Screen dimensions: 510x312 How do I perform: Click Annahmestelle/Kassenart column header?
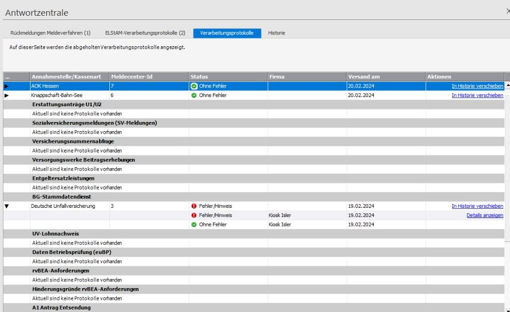click(x=70, y=77)
